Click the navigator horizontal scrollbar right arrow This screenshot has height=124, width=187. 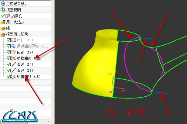click(48, 122)
